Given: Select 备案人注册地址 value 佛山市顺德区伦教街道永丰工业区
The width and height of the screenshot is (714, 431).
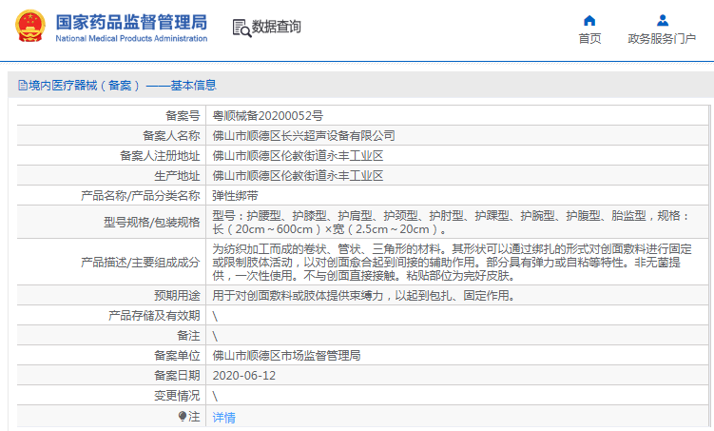Looking at the screenshot, I should point(298,156).
